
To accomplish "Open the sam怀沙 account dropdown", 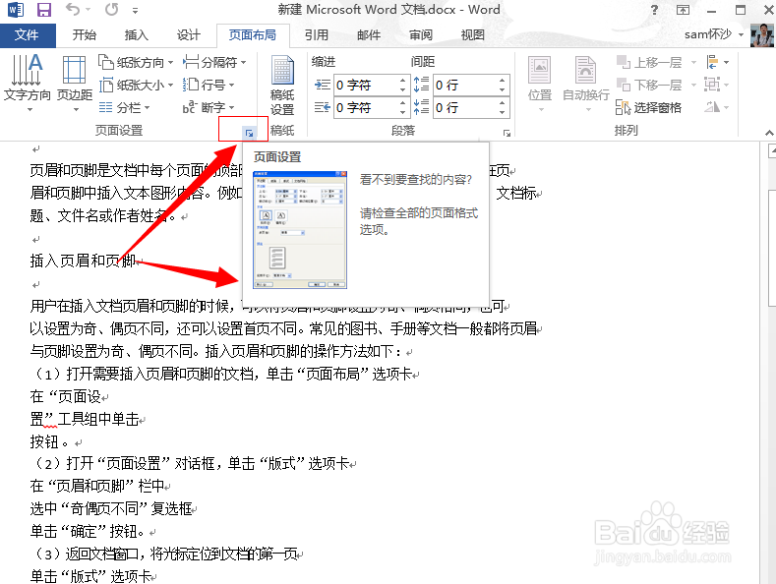I will pyautogui.click(x=714, y=34).
